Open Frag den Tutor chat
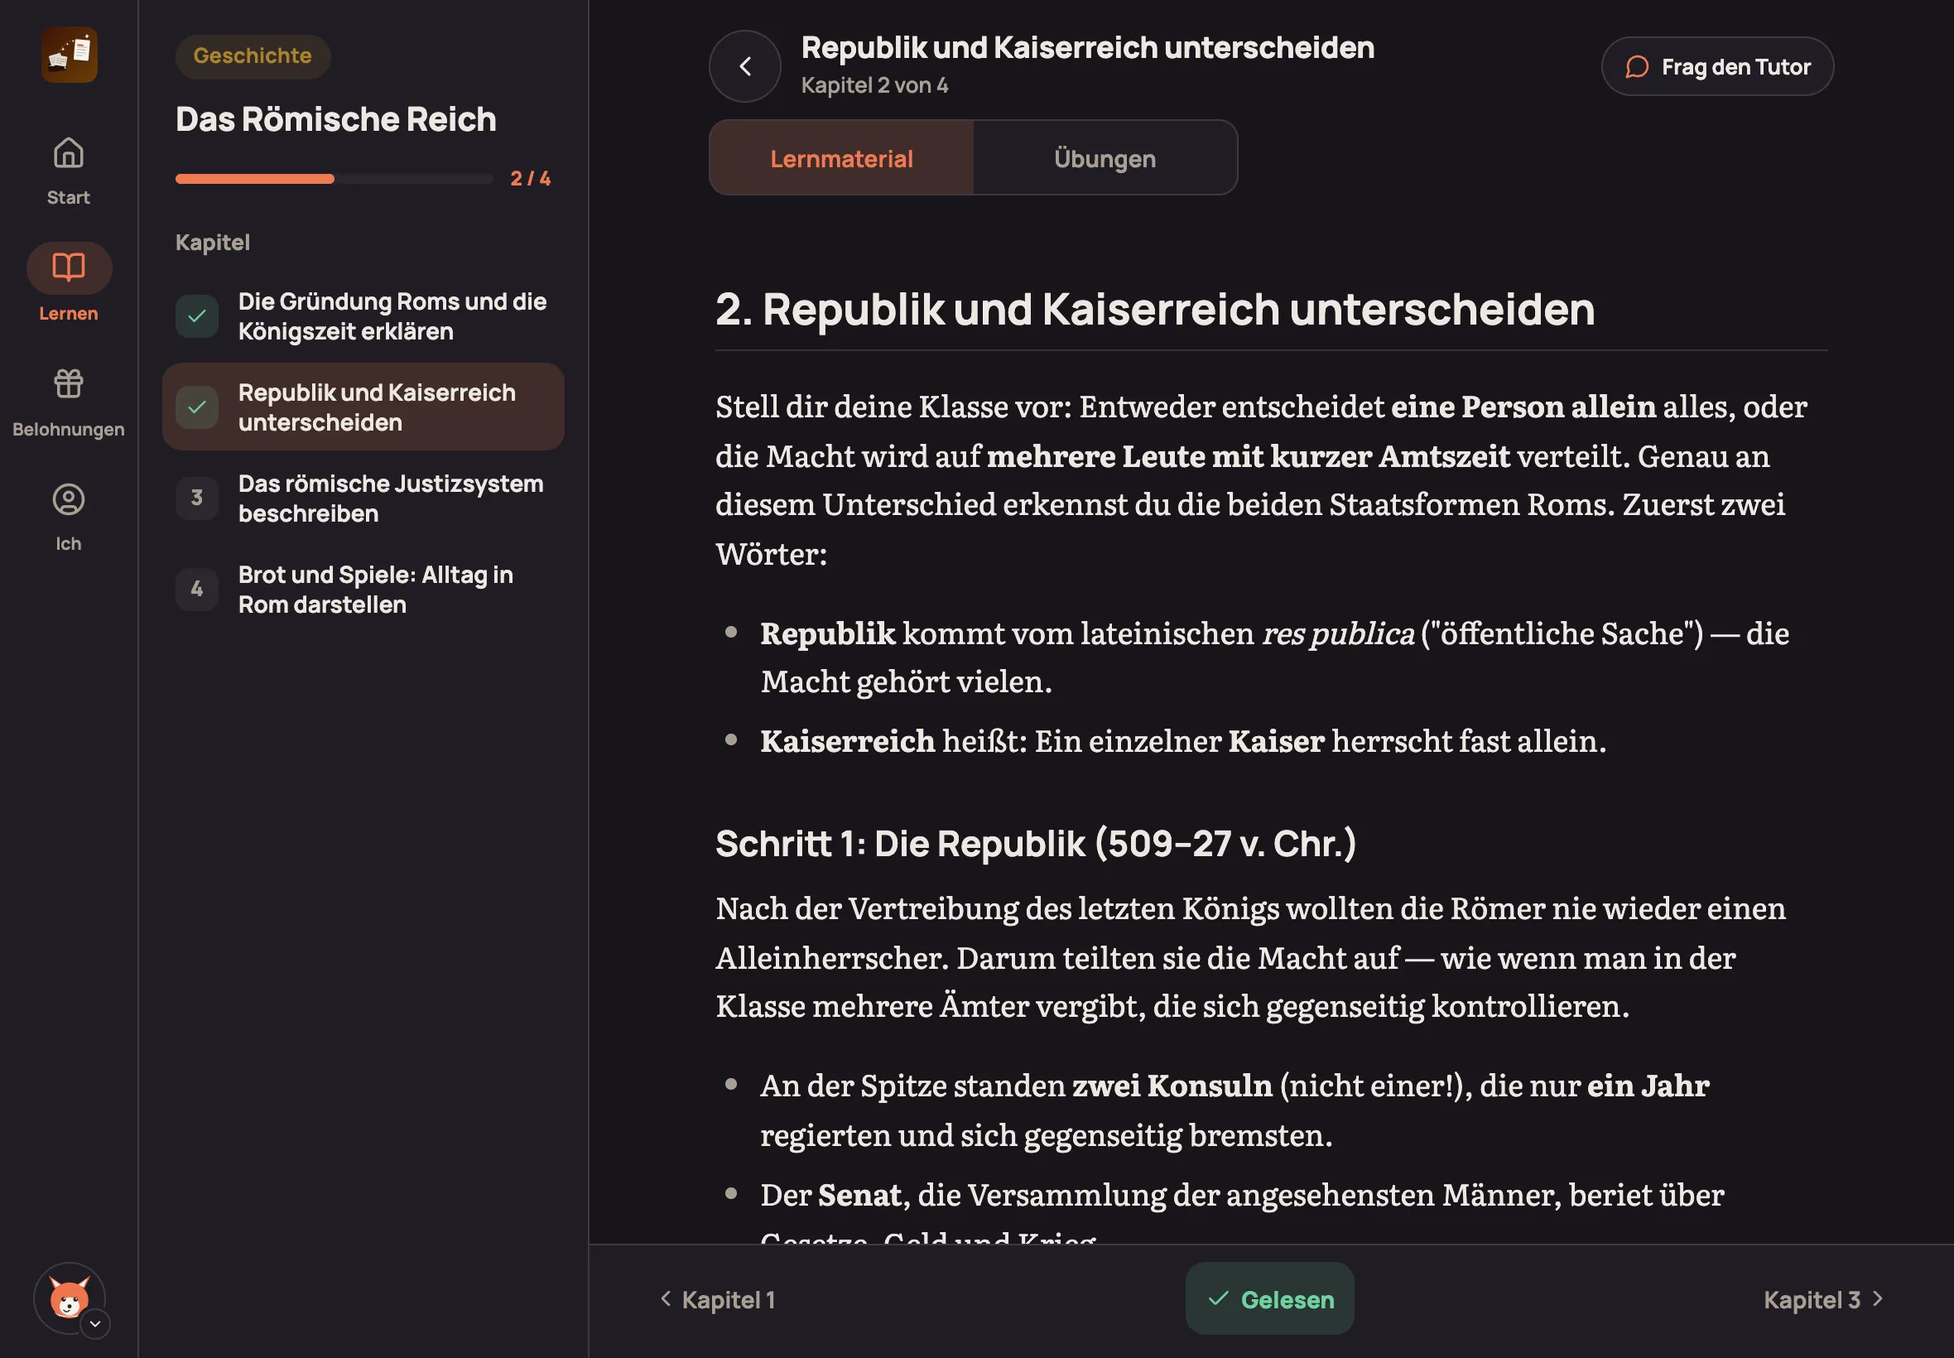1954x1358 pixels. tap(1716, 66)
